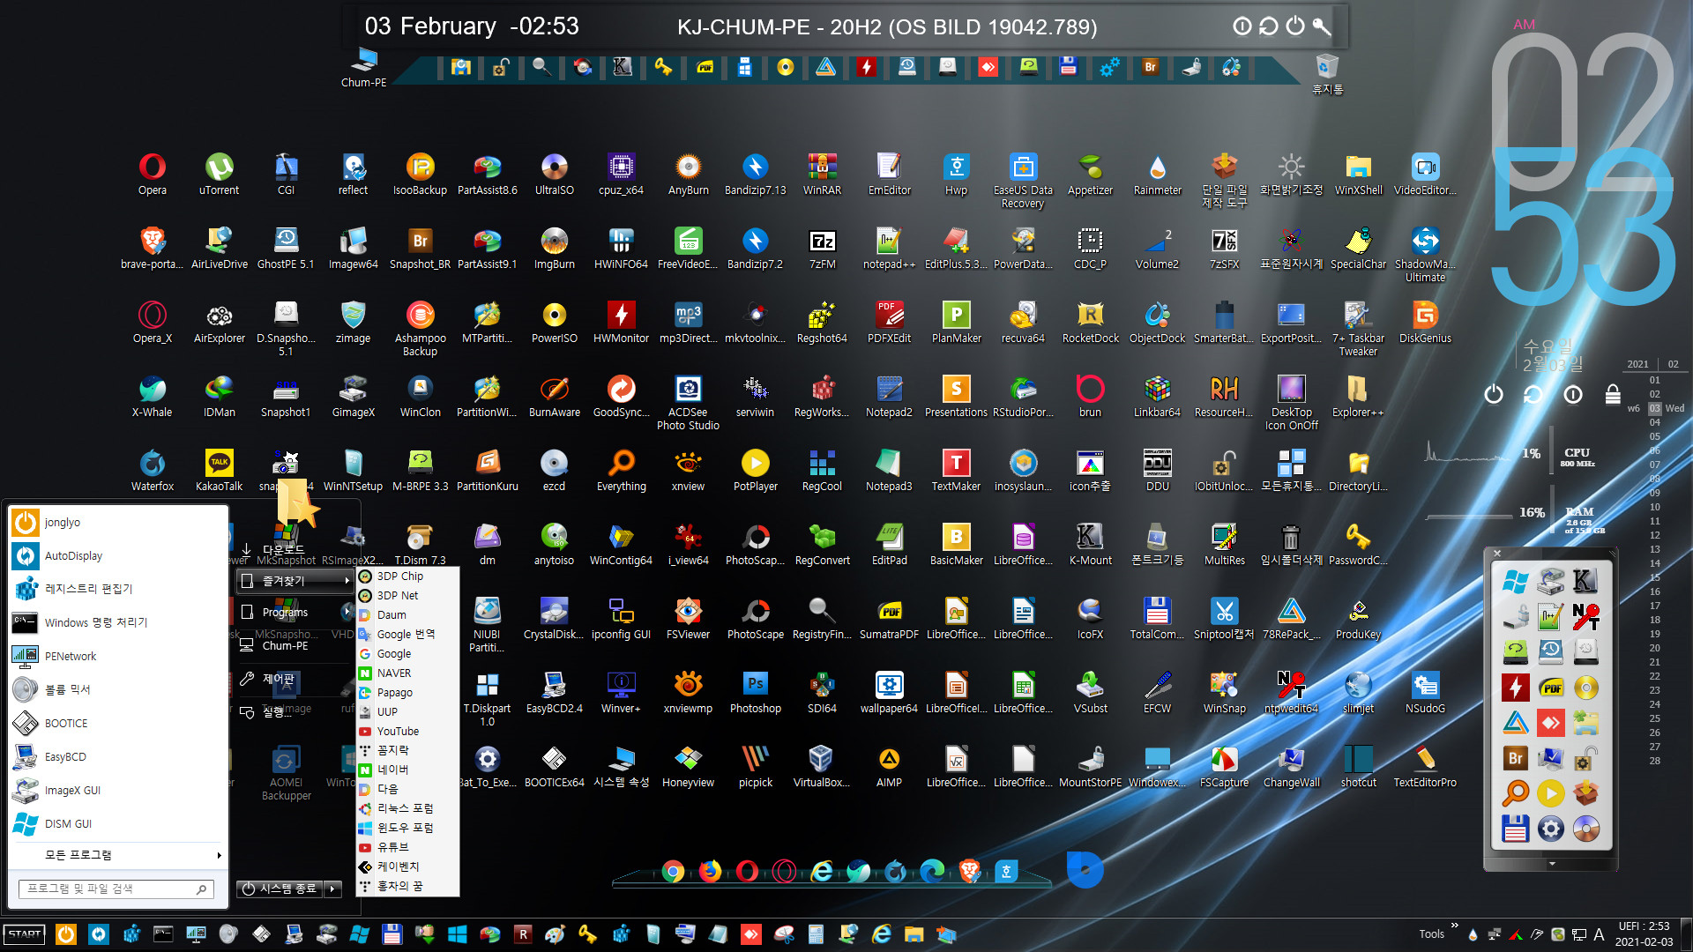Open HWiNFO64 desktop icon

(x=621, y=248)
